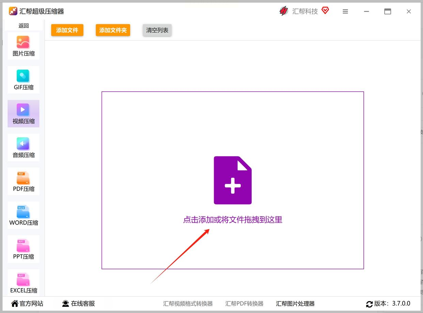The height and width of the screenshot is (313, 423).
Task: Click the 汇帮科技 red brand logo
Action: click(284, 11)
